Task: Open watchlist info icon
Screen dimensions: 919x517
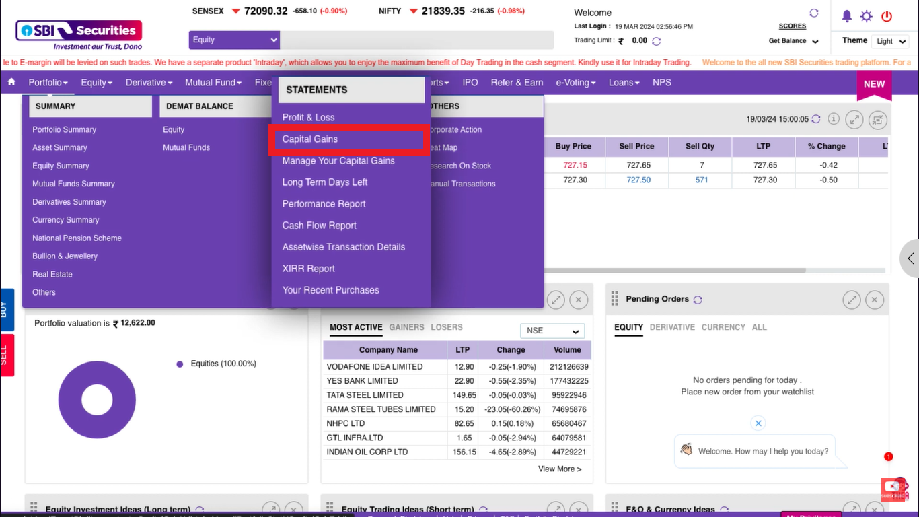Action: [x=834, y=119]
